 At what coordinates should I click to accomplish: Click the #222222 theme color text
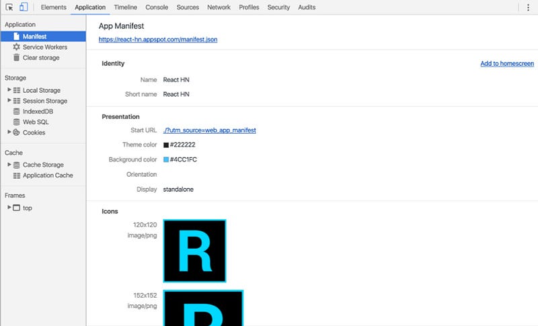(182, 145)
